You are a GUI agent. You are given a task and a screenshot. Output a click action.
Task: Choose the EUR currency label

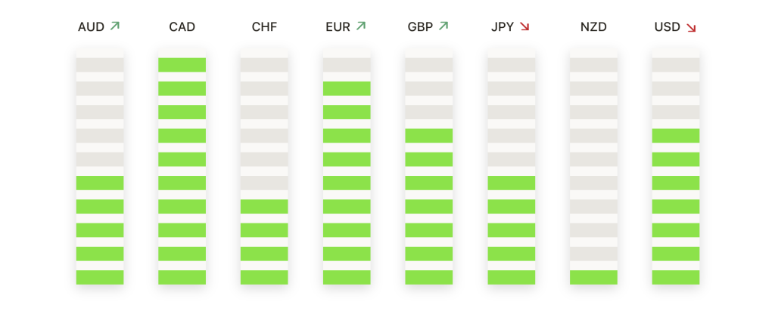click(338, 27)
